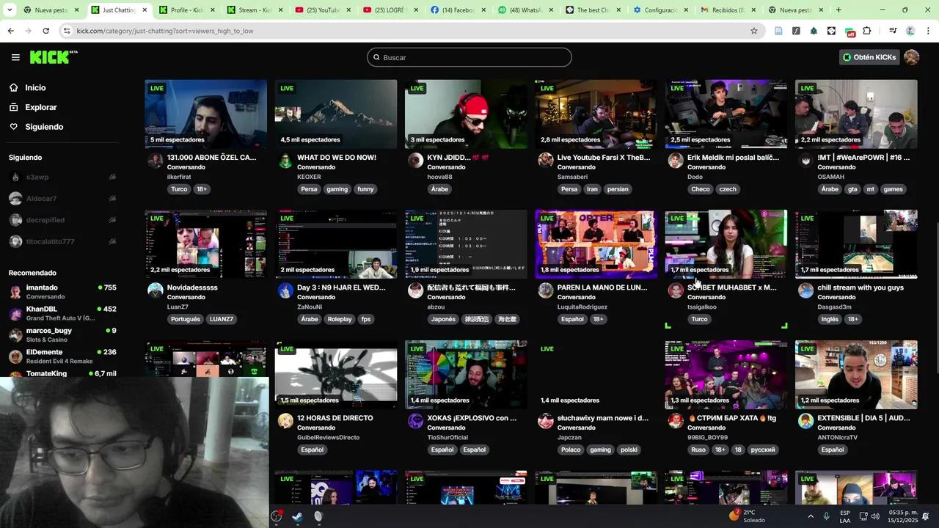Switch to Configuración tab

point(659,10)
